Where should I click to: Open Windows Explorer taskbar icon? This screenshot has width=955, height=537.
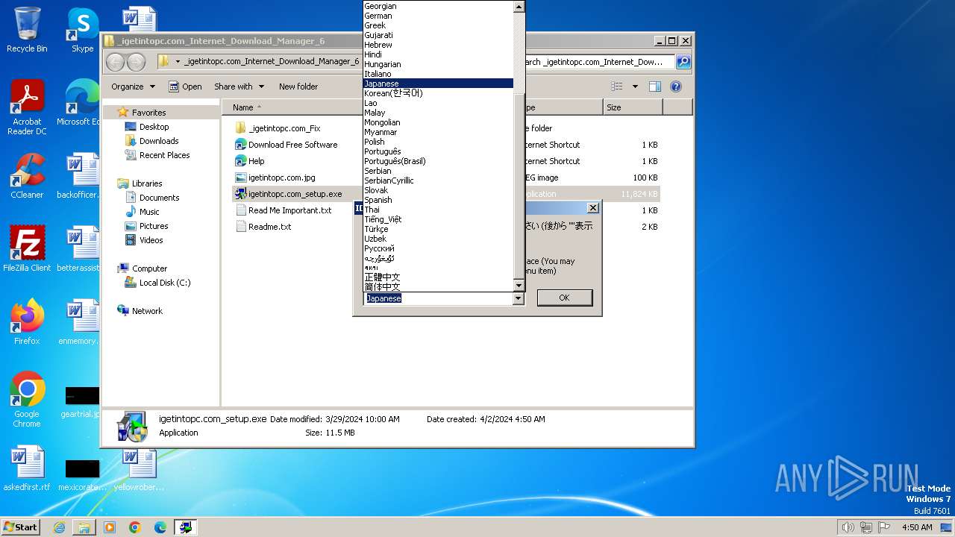pyautogui.click(x=84, y=527)
